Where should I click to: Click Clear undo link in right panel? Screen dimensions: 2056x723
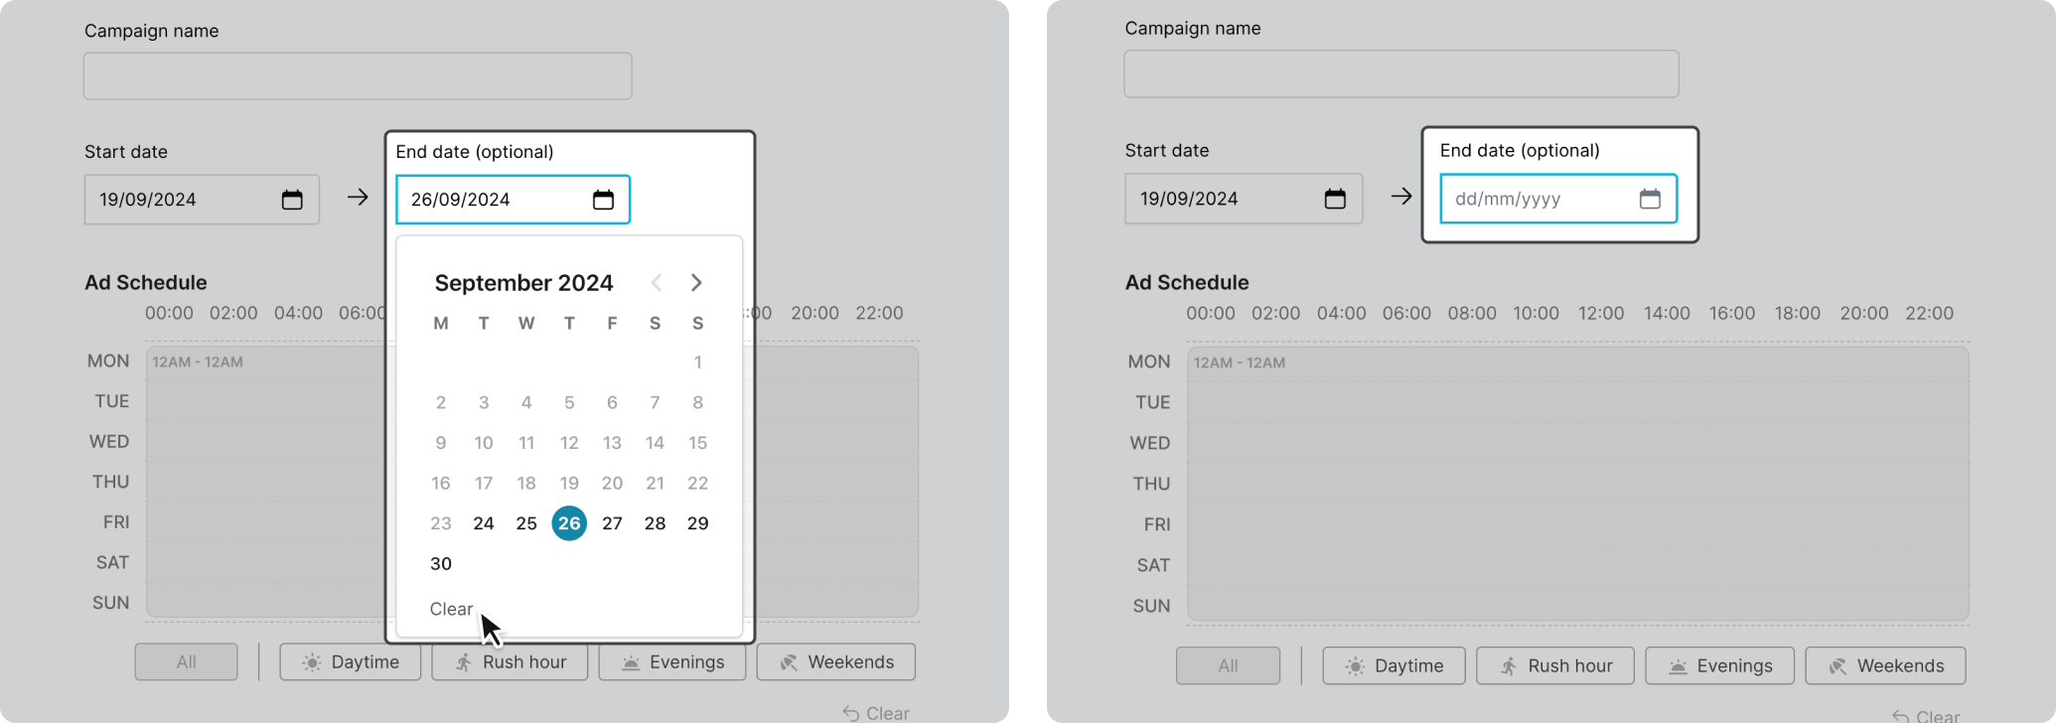coord(1926,716)
